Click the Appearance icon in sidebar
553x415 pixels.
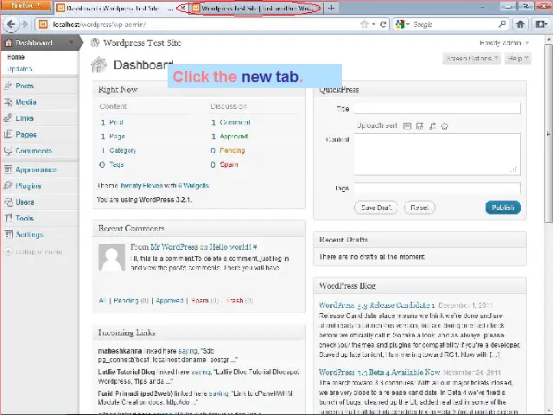click(x=8, y=169)
